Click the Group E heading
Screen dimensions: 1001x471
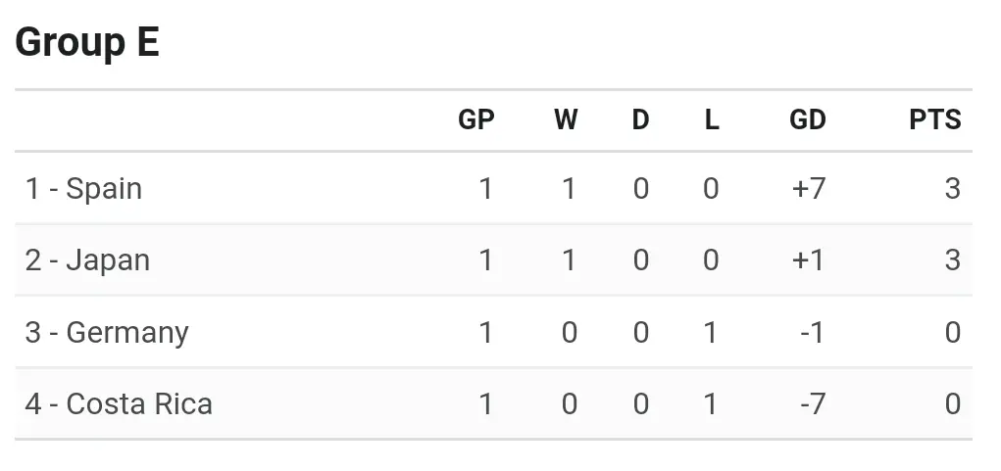tap(87, 44)
